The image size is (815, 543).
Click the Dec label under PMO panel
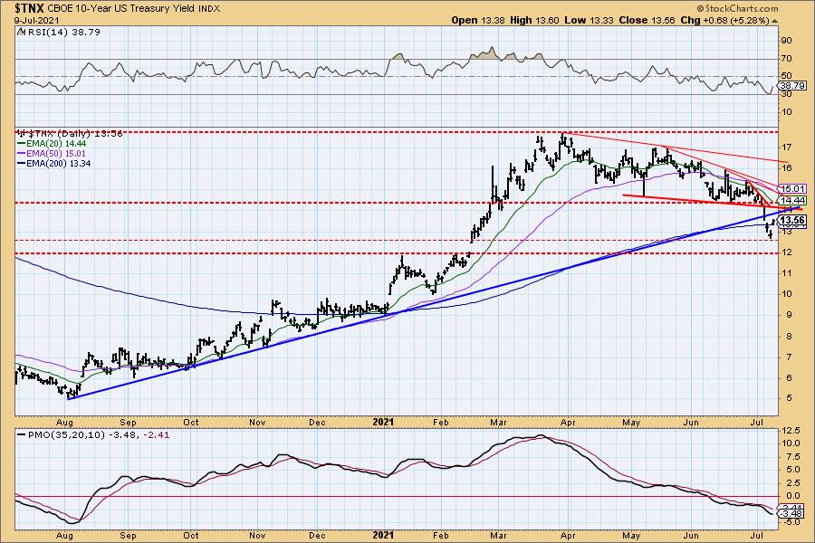point(317,535)
